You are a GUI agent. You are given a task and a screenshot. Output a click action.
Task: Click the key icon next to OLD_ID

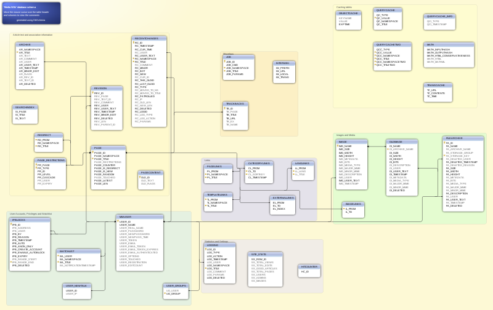(x=140, y=177)
